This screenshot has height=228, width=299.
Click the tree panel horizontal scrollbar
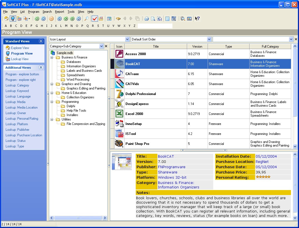coord(78,218)
